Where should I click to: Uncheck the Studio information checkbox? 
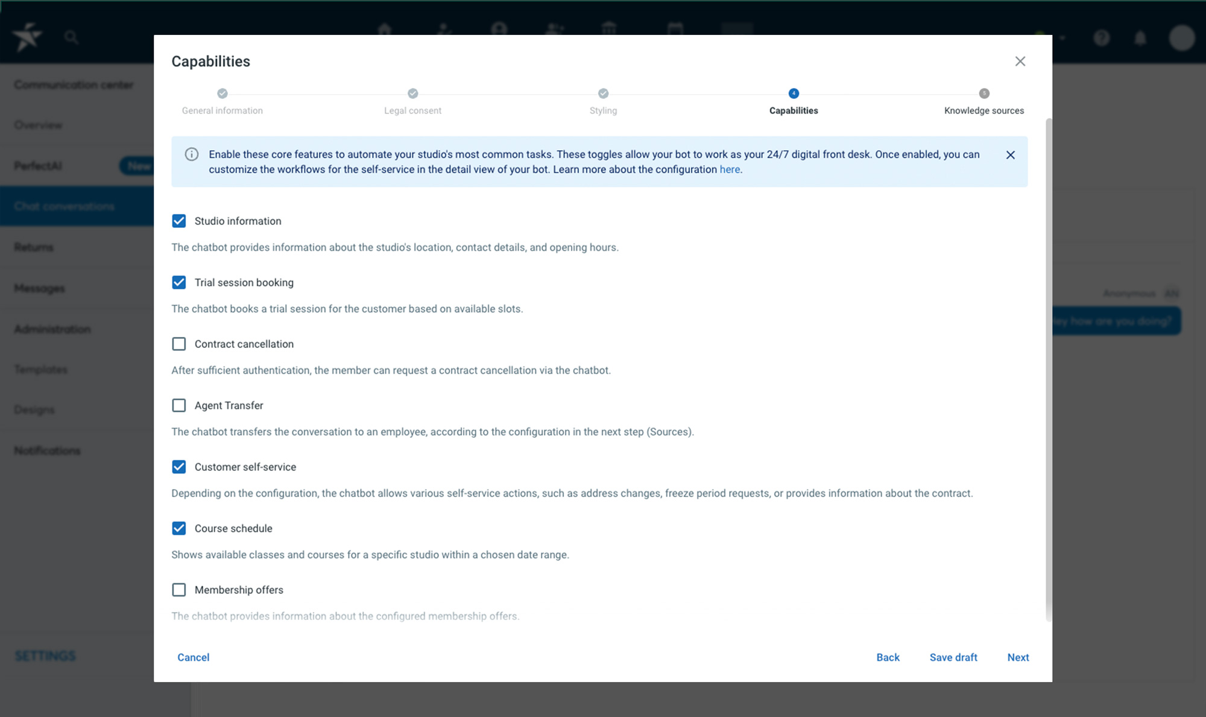click(x=179, y=221)
